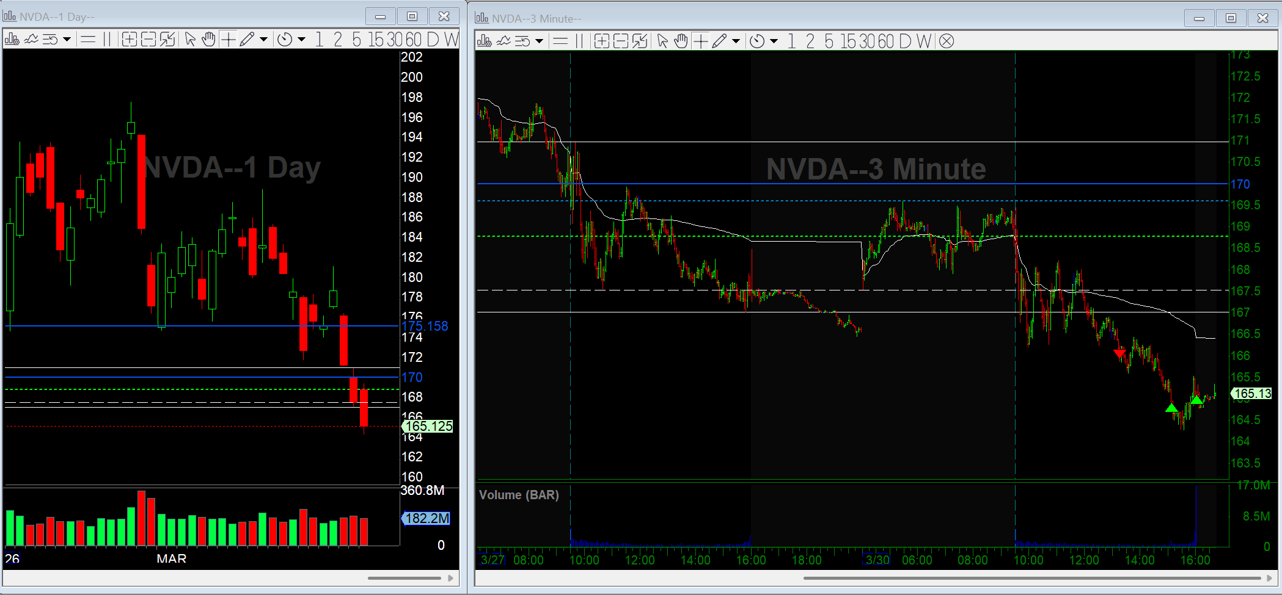Open indicators/studies in the NVDA 1 Day window
Screen dimensions: 1282x595
pyautogui.click(x=31, y=40)
